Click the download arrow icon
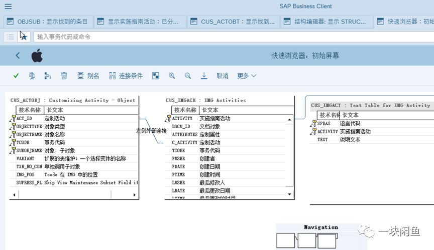 pyautogui.click(x=204, y=76)
